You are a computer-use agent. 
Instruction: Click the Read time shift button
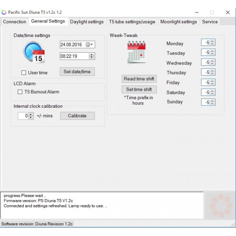(139, 79)
